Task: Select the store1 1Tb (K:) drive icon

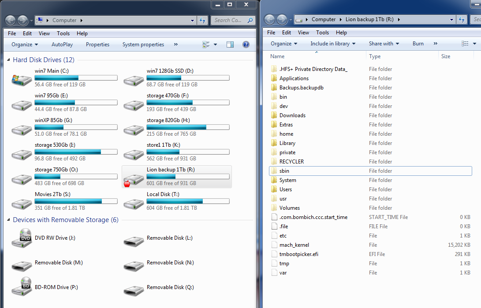Action: tap(134, 155)
